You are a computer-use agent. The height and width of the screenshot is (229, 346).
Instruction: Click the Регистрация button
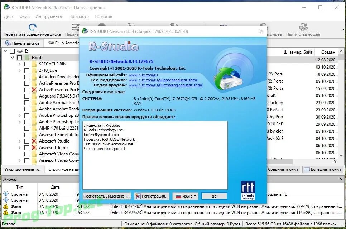click(152, 196)
